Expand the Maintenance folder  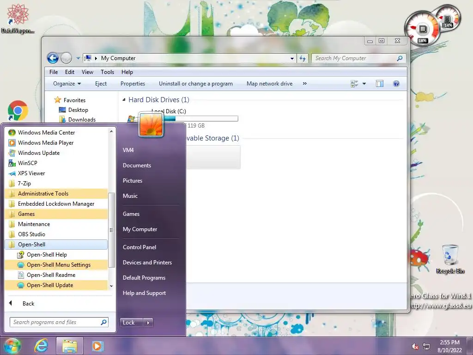pyautogui.click(x=56, y=224)
